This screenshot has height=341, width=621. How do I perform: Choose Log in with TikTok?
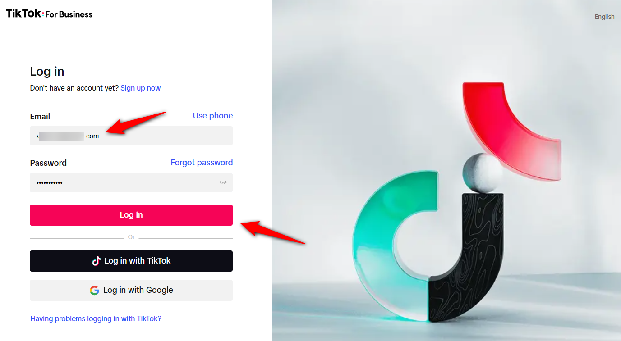coord(131,261)
